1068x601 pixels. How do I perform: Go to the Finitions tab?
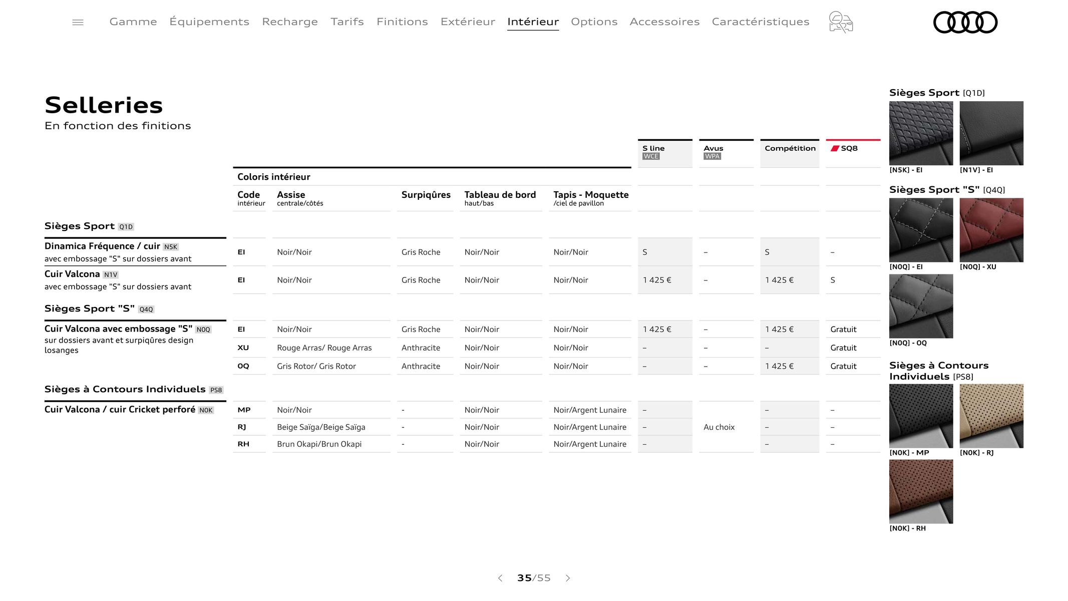point(402,22)
